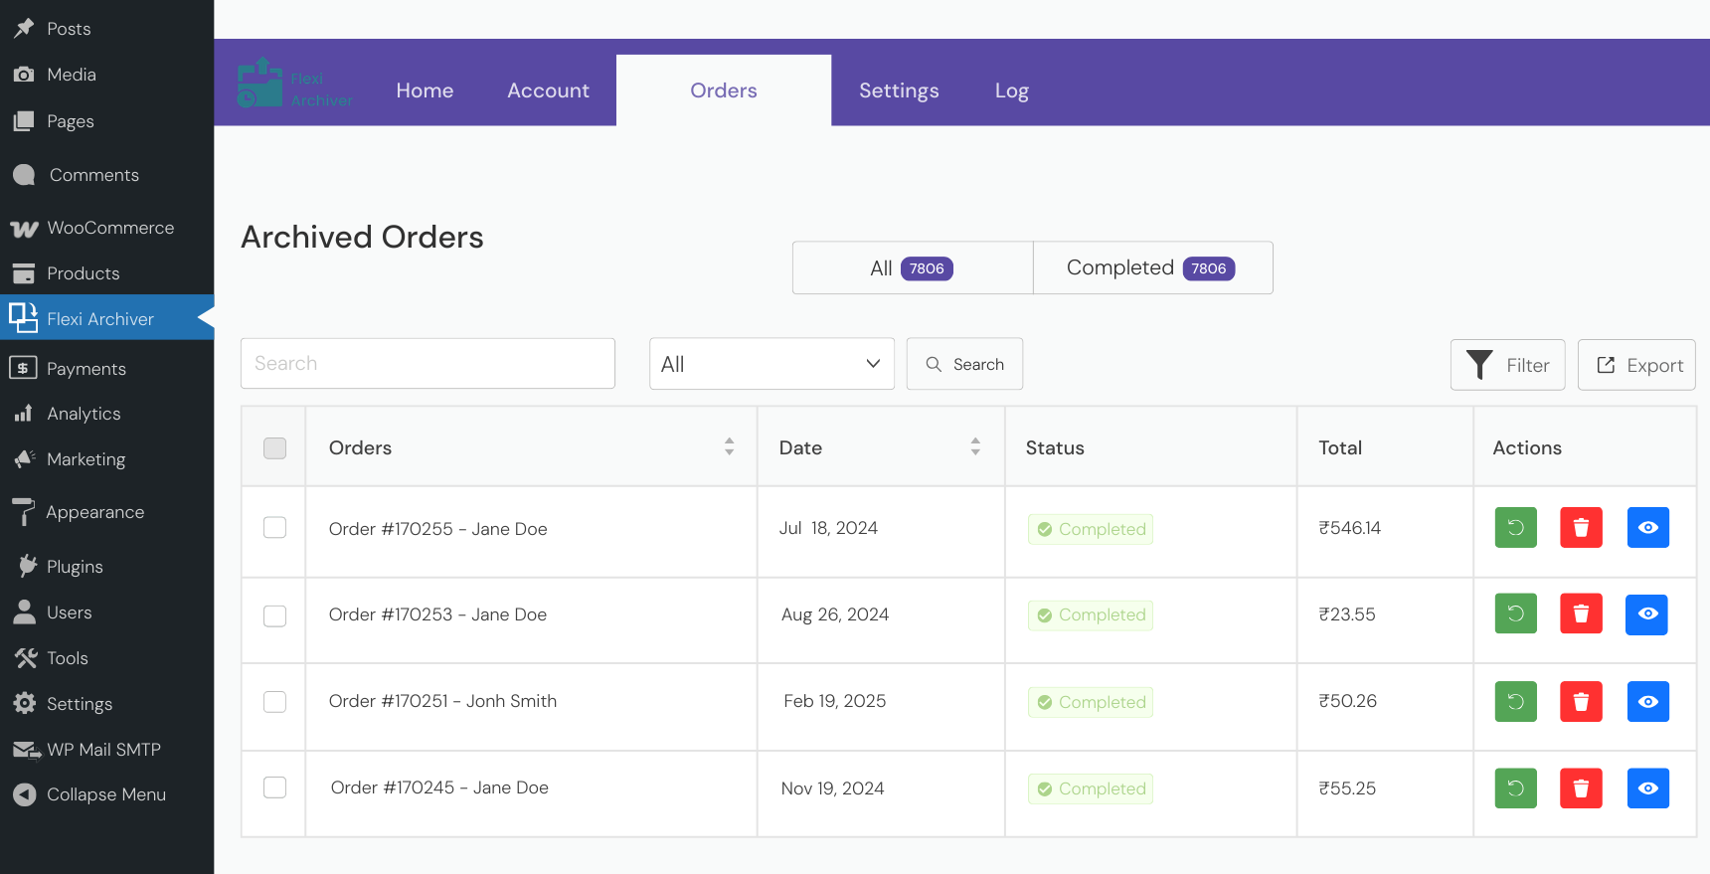Sort table by Date column

(974, 447)
